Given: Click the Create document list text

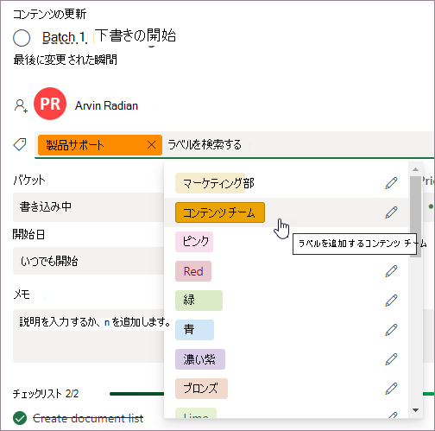Looking at the screenshot, I should [x=88, y=418].
